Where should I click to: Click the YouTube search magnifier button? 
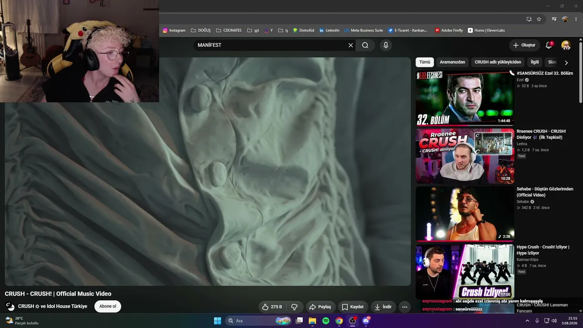click(x=365, y=45)
